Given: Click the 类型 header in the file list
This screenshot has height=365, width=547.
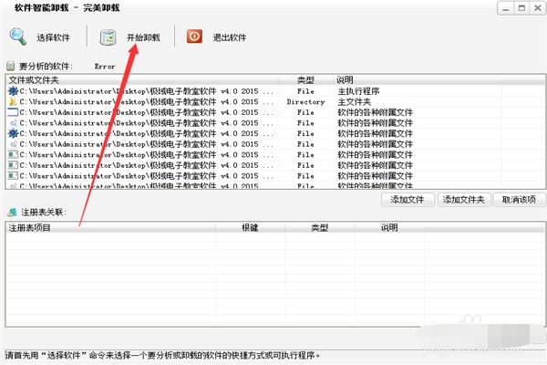Looking at the screenshot, I should [x=305, y=80].
